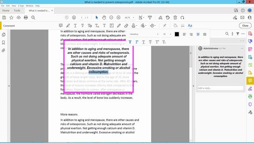Select the Eraser tool

coord(126,25)
